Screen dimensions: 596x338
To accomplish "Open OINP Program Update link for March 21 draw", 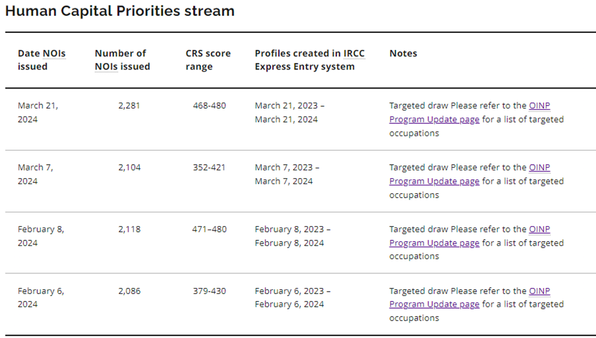I will [434, 120].
